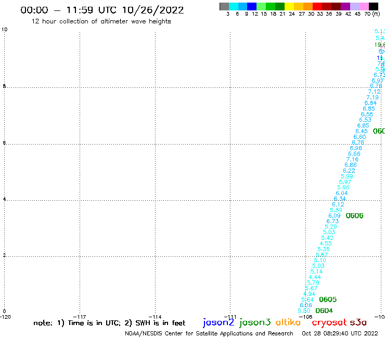Click the latitude '8' axis label
The image size is (385, 338).
4,86
